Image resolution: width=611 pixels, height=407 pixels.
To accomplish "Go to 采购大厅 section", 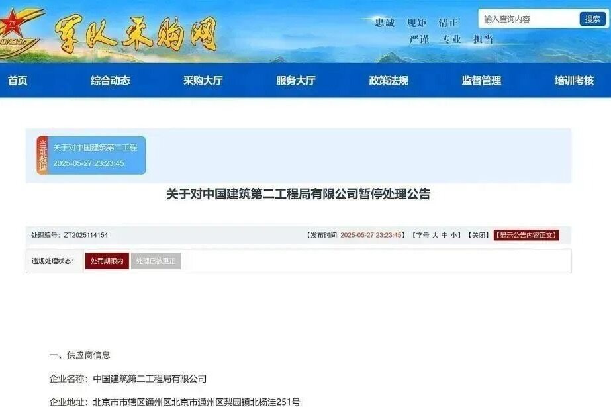I will tap(203, 81).
